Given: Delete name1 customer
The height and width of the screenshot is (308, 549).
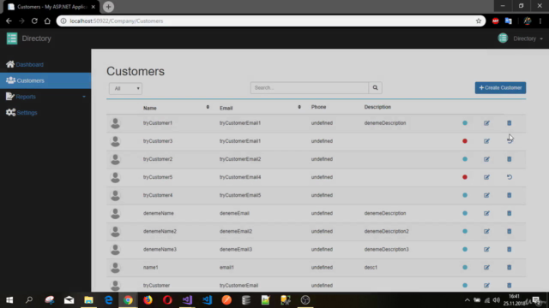Looking at the screenshot, I should tap(509, 268).
